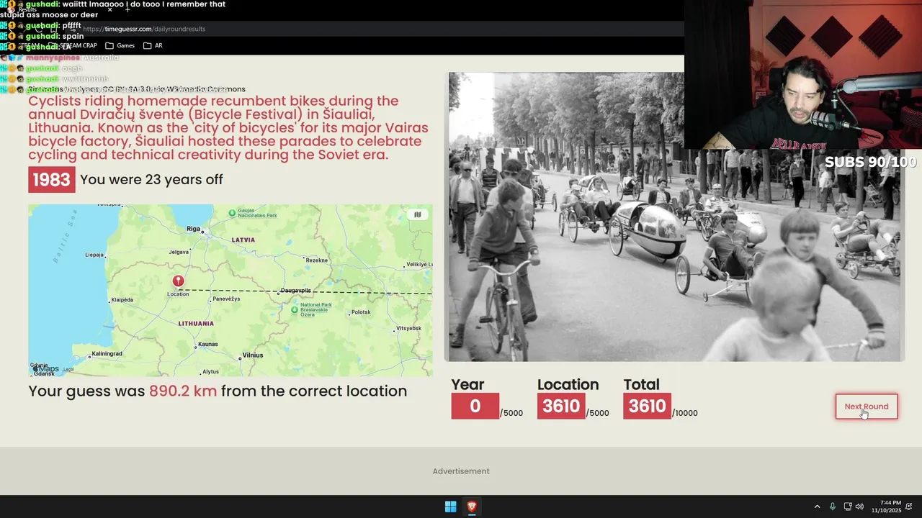Click Vilnius on the map
This screenshot has width=922, height=518.
[x=253, y=355]
